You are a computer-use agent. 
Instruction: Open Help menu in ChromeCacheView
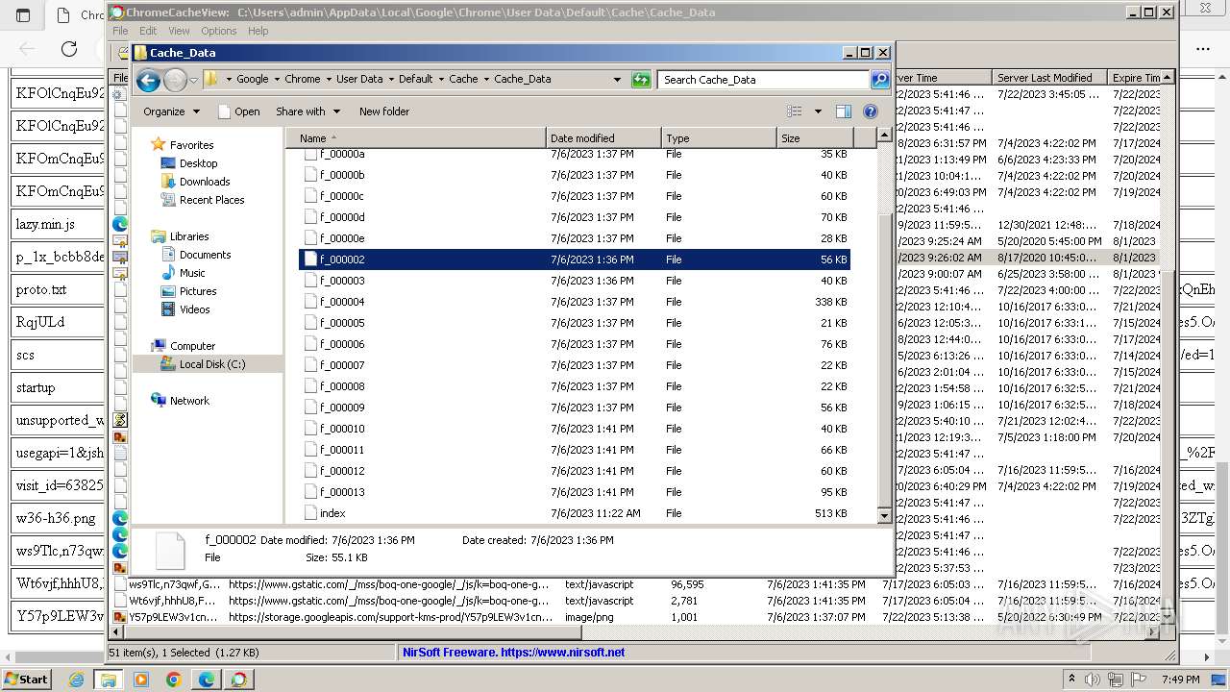tap(258, 31)
